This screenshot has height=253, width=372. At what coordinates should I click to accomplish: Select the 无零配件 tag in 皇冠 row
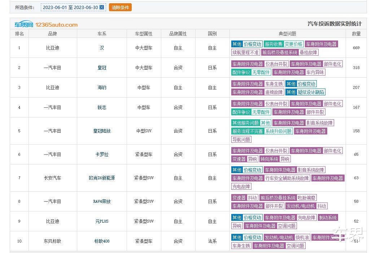[x=261, y=72]
